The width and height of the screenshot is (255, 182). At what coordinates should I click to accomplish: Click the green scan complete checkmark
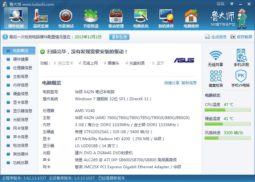click(x=42, y=52)
